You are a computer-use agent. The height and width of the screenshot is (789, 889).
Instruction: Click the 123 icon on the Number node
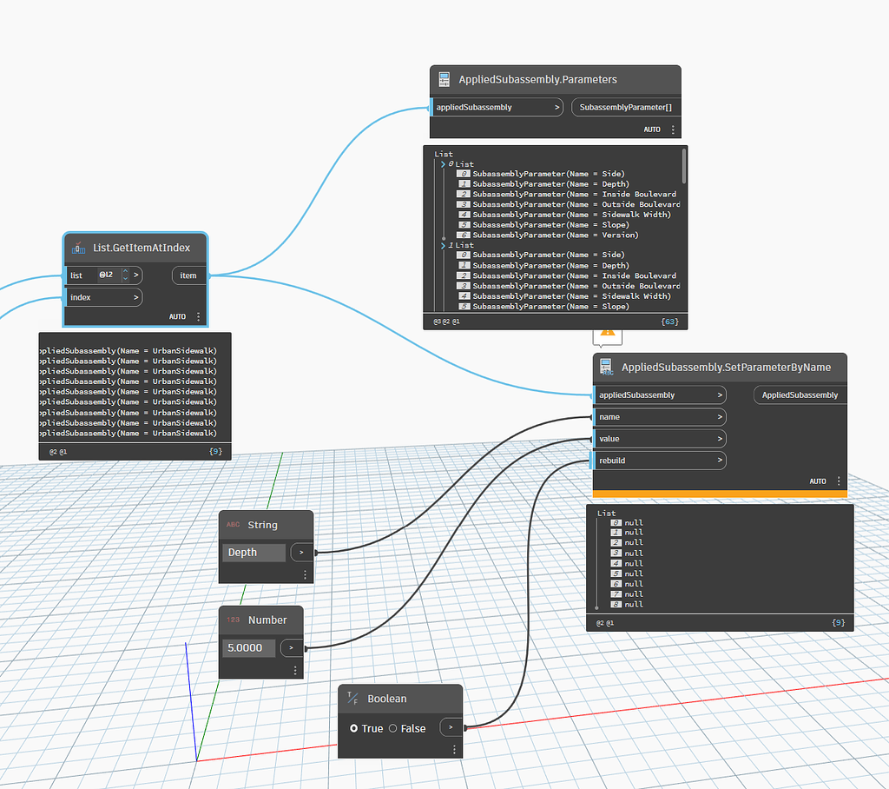(x=231, y=620)
